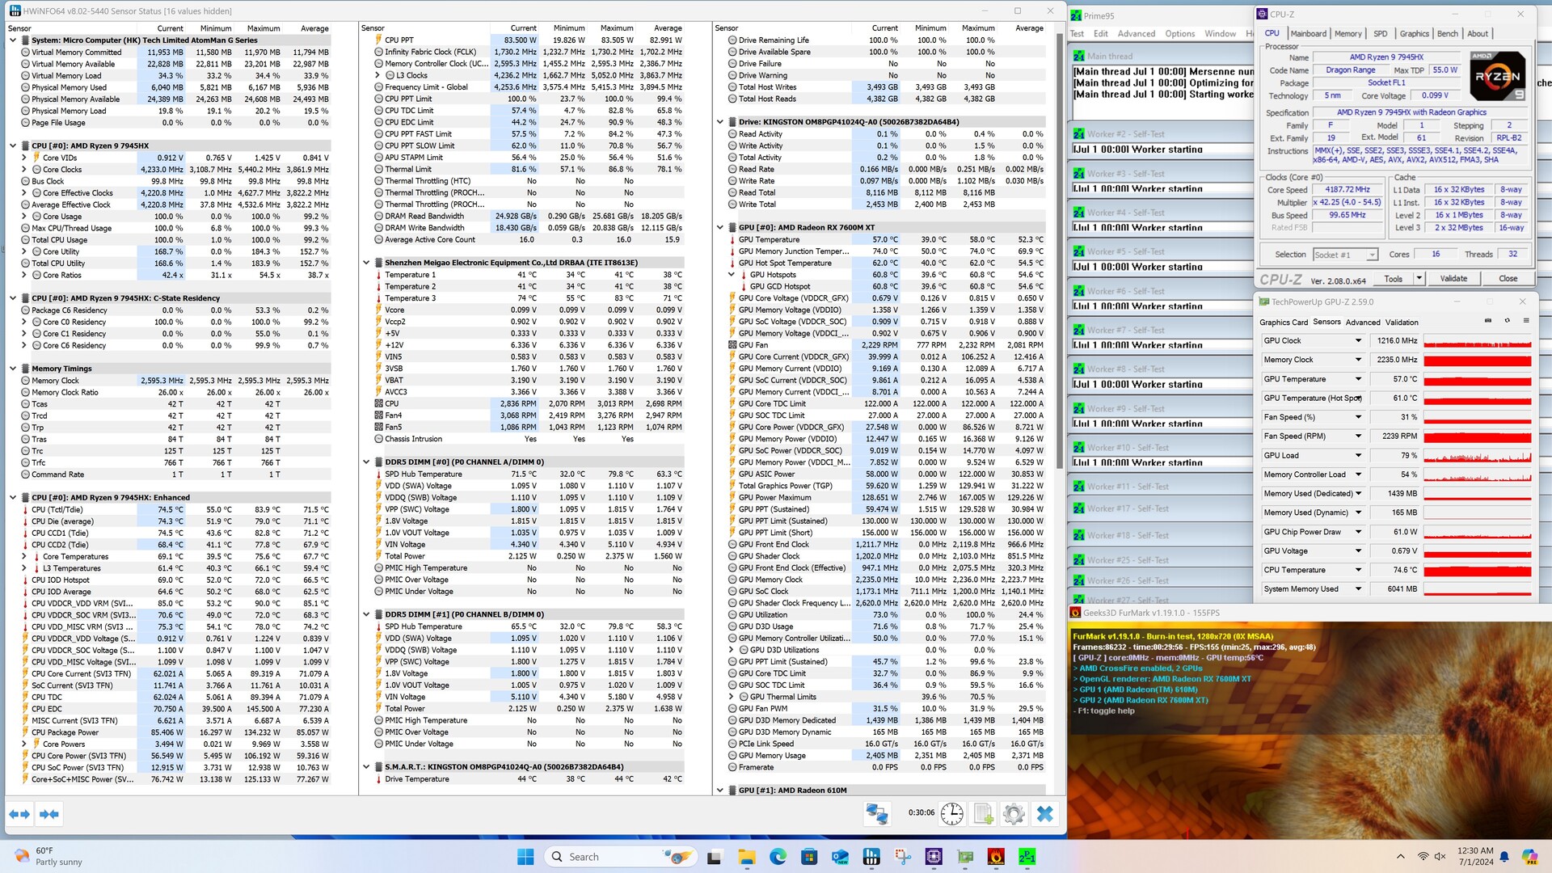Click the clock reset-timer icon in HWiNFO
The image size is (1552, 873).
pos(951,814)
